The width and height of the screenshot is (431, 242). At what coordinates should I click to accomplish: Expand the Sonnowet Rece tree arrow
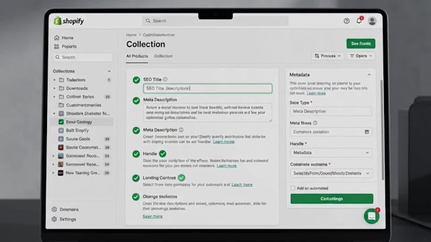tap(54, 164)
